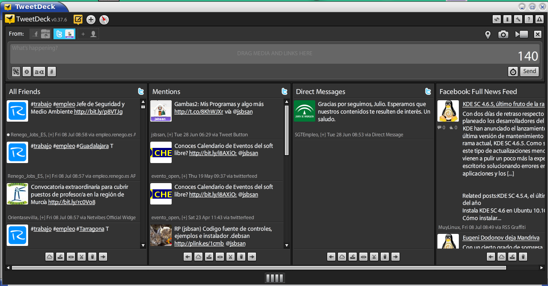Switch to single column view icon
The height and width of the screenshot is (286, 548).
pyautogui.click(x=507, y=19)
